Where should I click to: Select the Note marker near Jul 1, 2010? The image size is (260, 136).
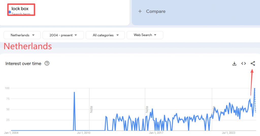point(91,109)
